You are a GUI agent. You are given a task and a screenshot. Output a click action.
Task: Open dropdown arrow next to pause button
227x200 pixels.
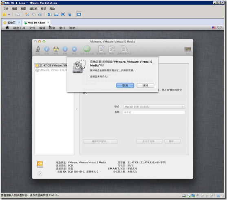pos(9,14)
